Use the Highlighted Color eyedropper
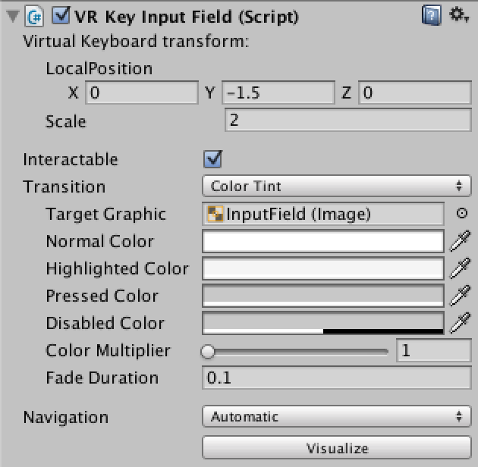 tap(460, 269)
